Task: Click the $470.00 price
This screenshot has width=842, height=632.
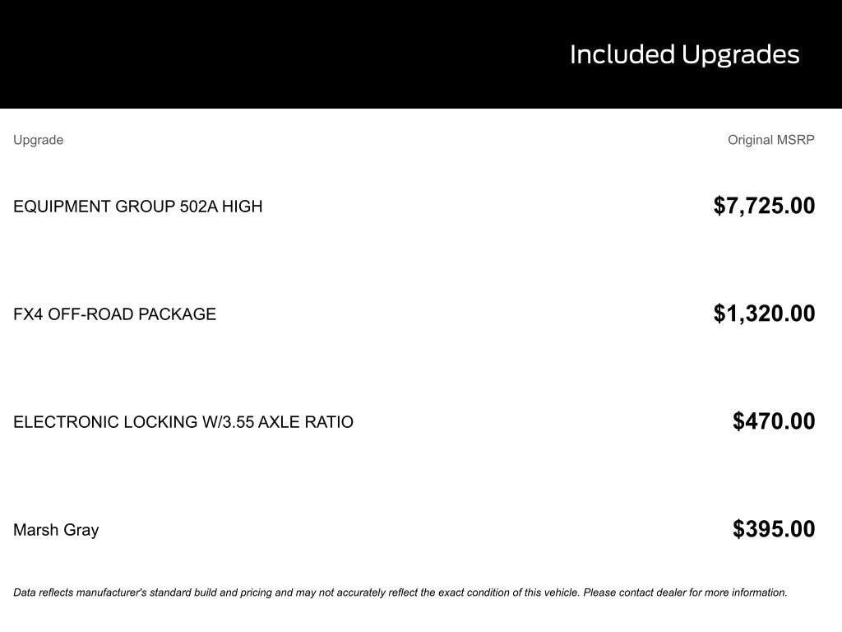Action: 774,421
